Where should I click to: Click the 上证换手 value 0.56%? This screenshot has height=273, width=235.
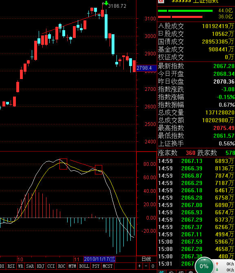click(226, 143)
